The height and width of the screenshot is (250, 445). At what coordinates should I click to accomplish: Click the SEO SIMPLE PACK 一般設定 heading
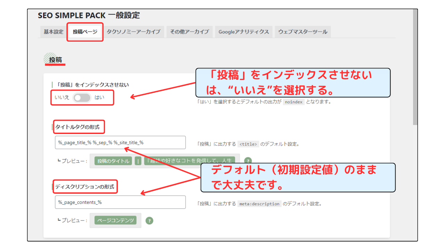[x=89, y=15]
